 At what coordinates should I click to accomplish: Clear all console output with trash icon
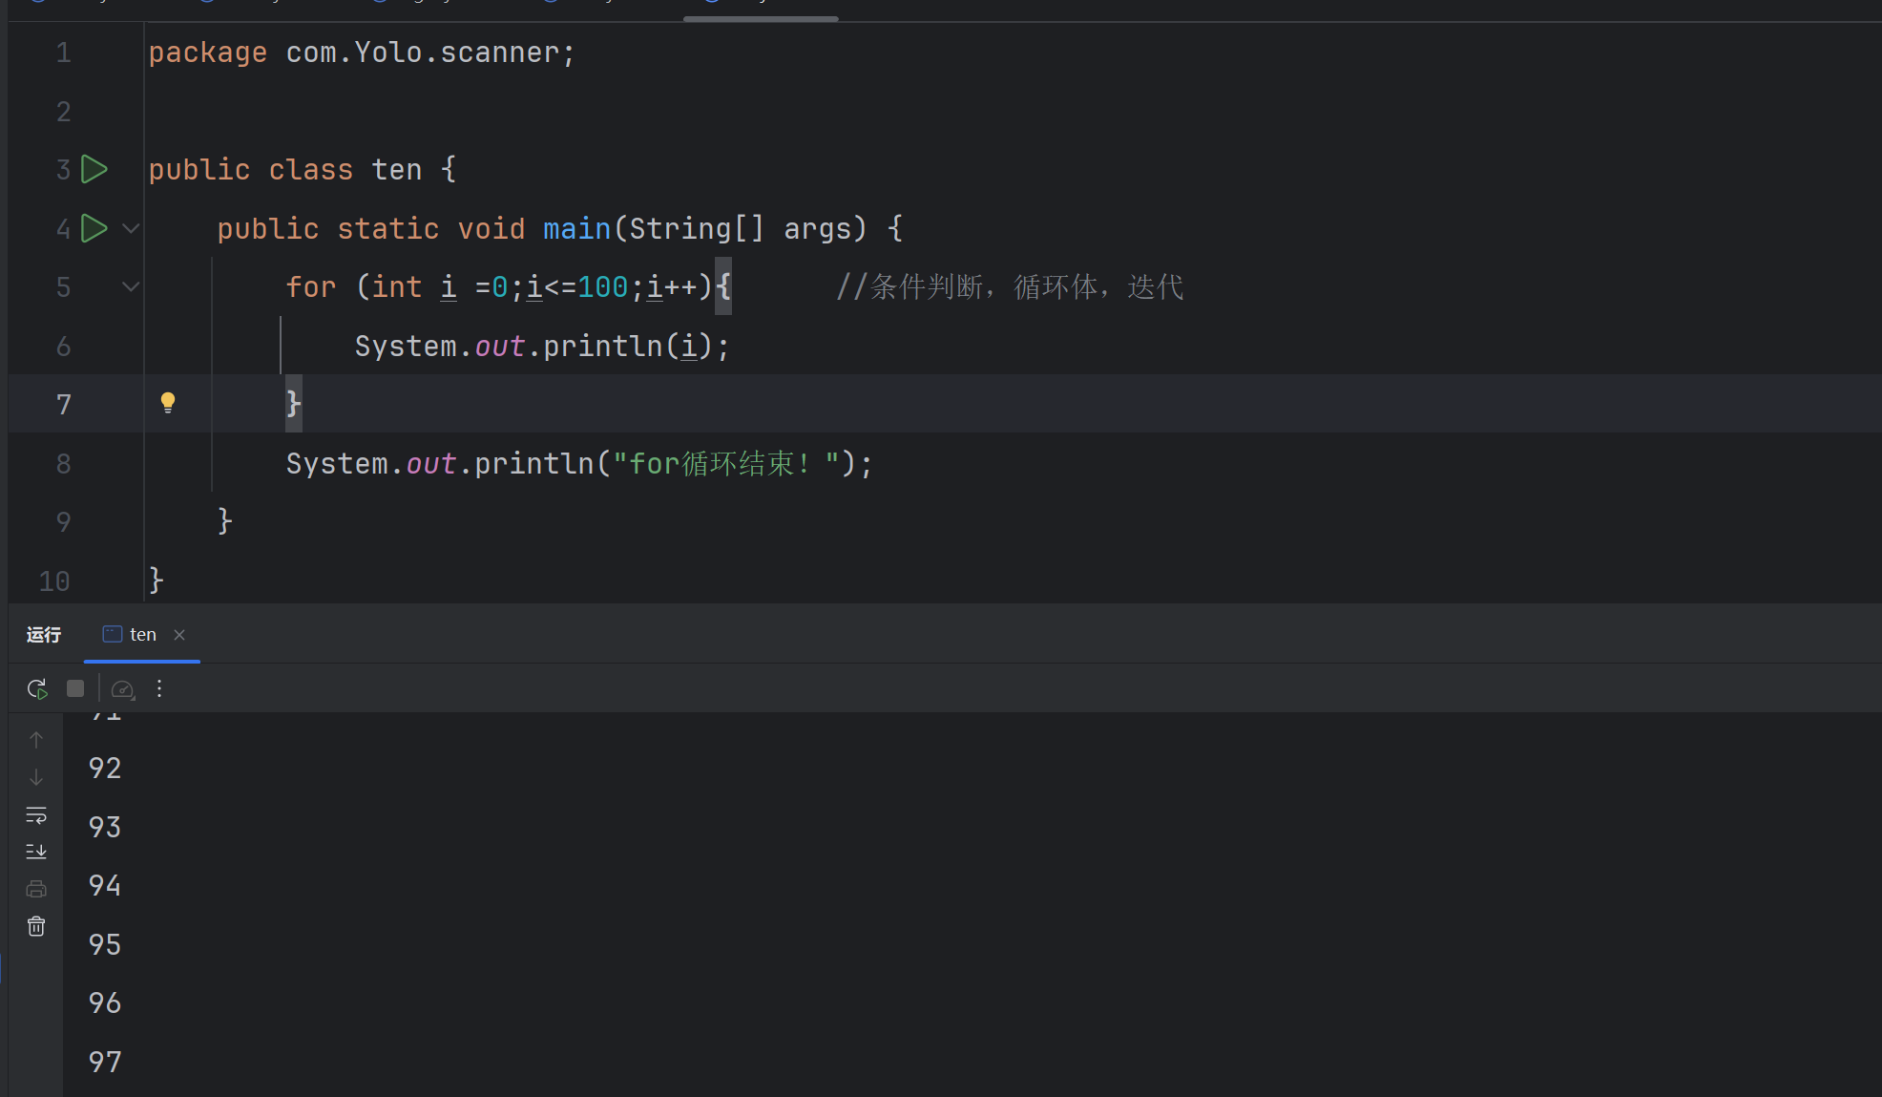[x=36, y=926]
